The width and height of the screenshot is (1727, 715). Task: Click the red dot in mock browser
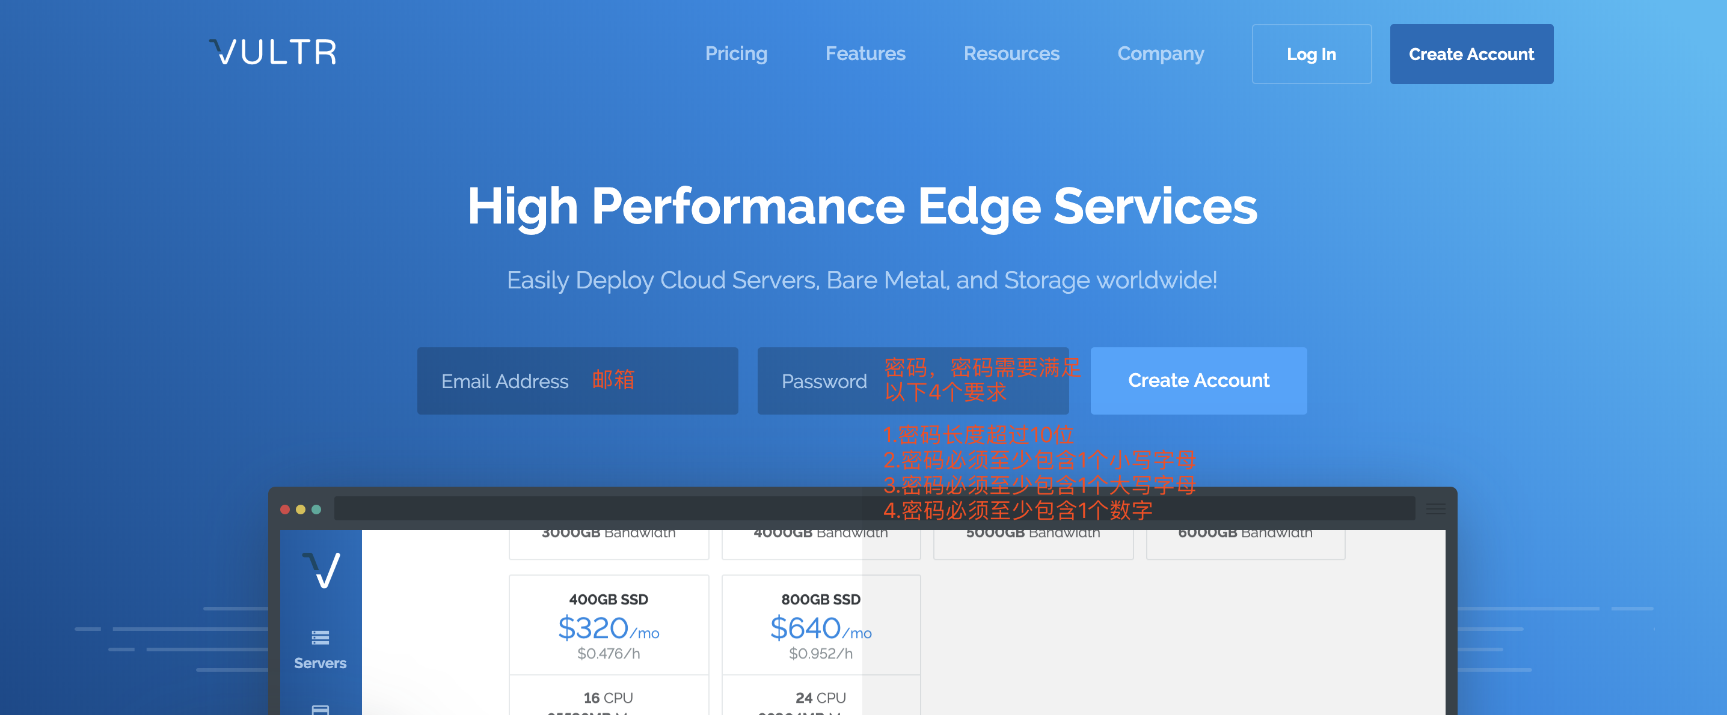tap(285, 510)
